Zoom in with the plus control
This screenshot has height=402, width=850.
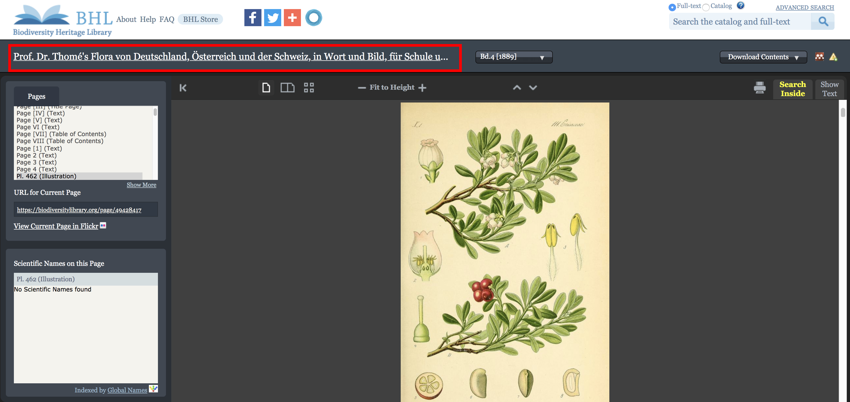[x=422, y=88]
